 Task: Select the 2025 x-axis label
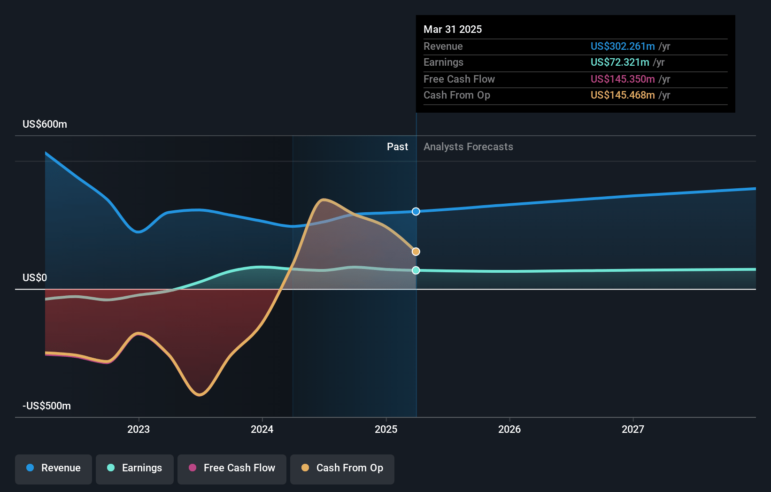point(386,429)
